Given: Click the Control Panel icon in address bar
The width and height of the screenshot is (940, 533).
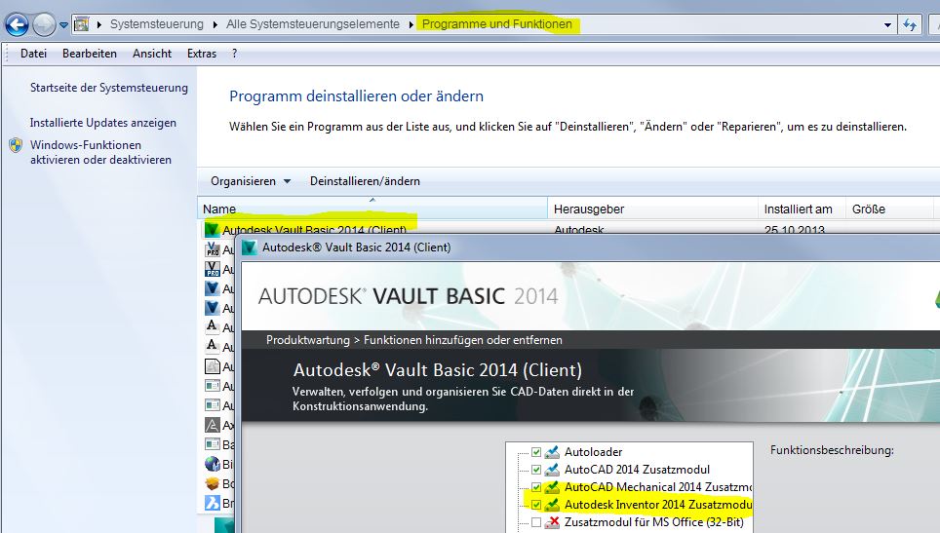Looking at the screenshot, I should (82, 24).
